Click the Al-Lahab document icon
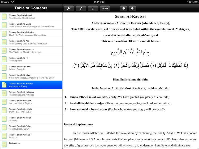 tap(4, 110)
